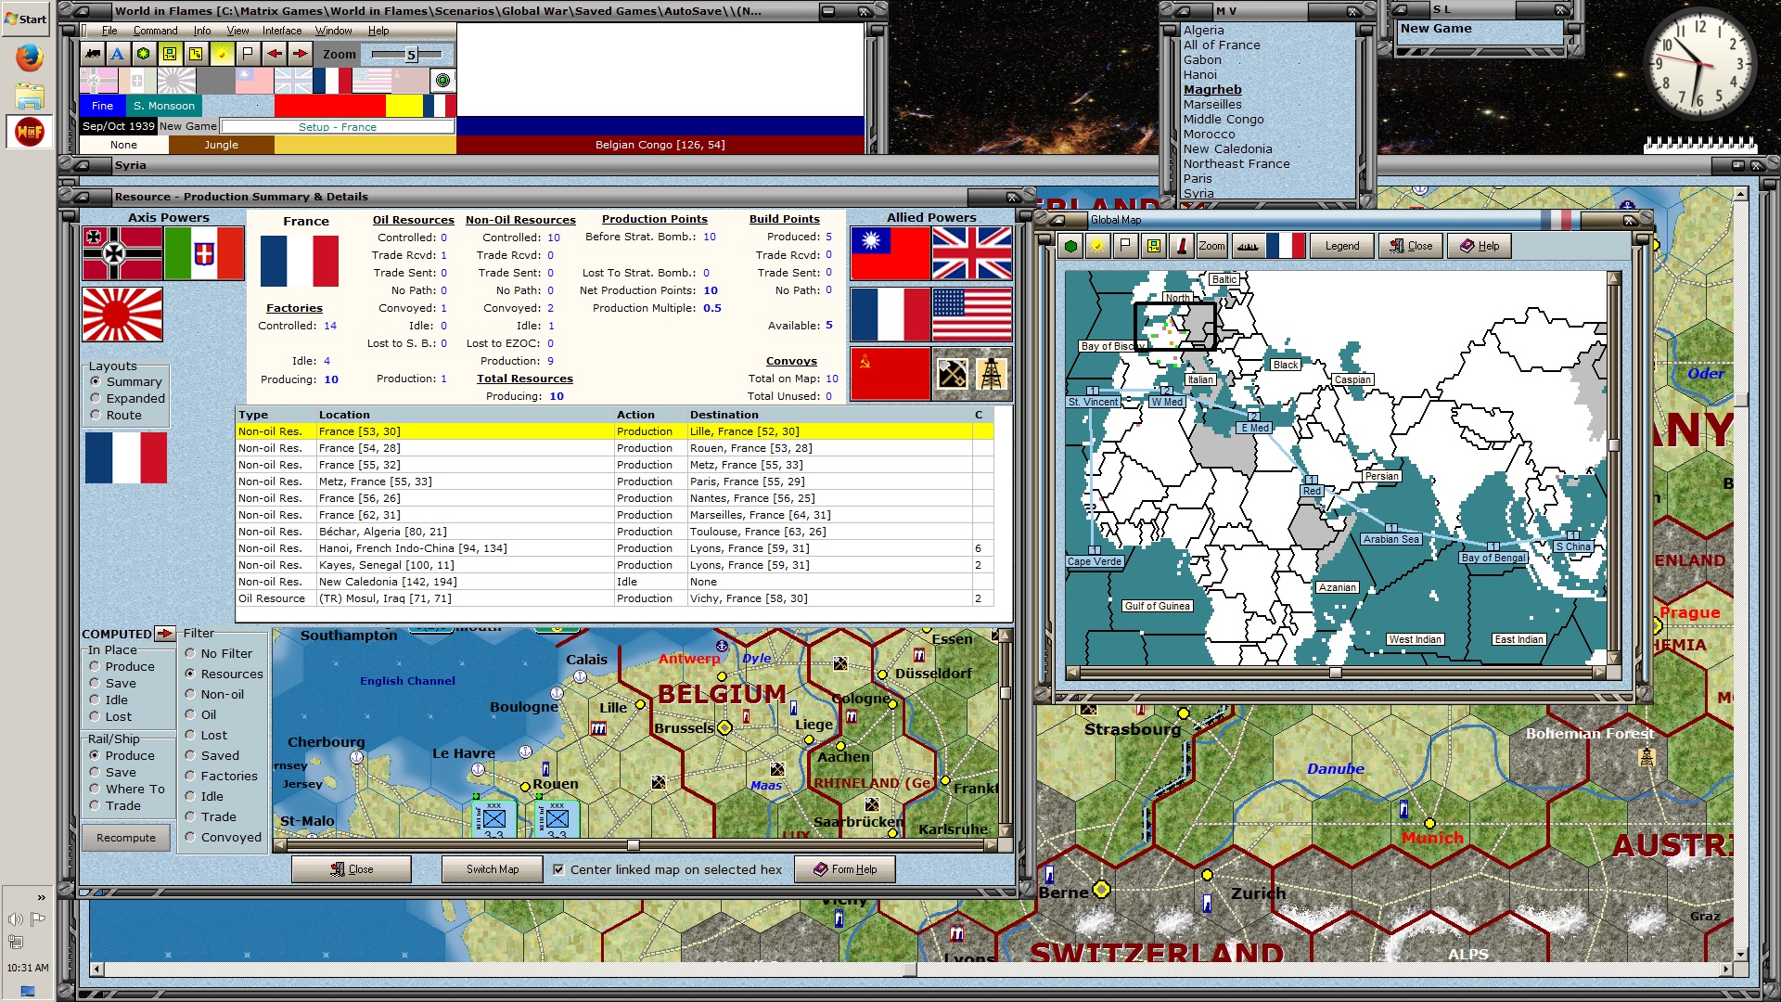
Task: Click the red right arrow toolbar icon
Action: click(x=300, y=54)
